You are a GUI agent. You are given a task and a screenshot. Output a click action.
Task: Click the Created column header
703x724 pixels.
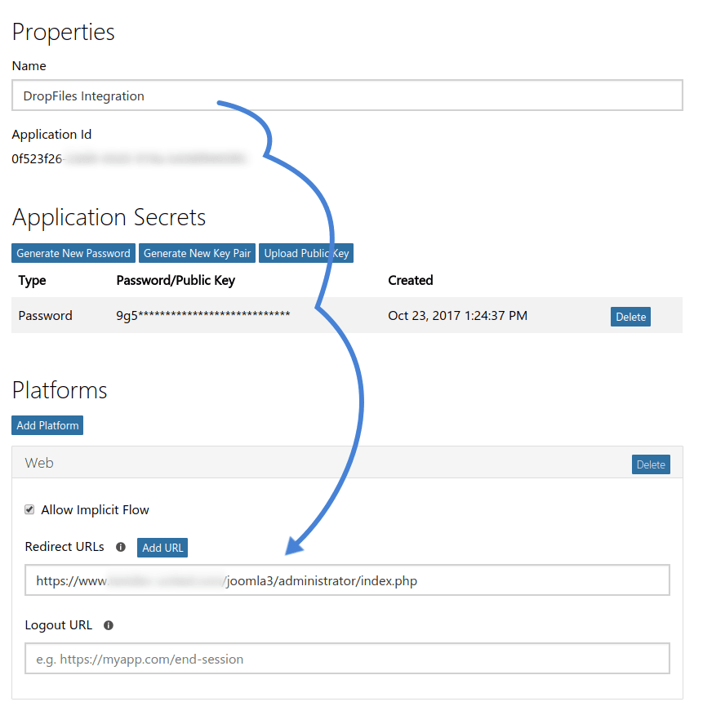click(x=410, y=280)
